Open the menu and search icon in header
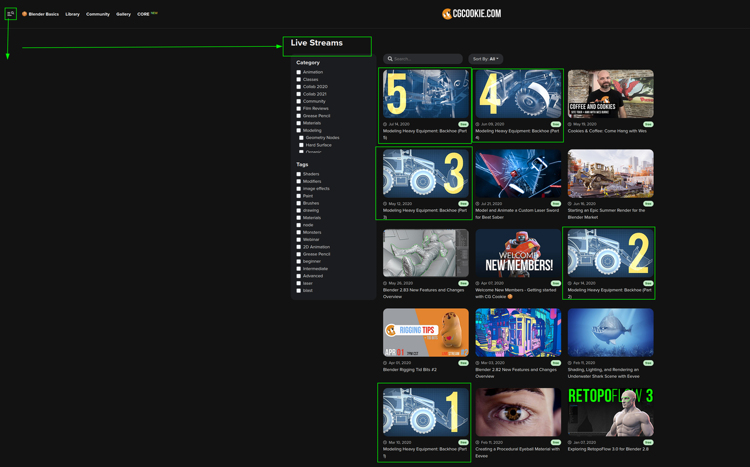750x467 pixels. [11, 13]
